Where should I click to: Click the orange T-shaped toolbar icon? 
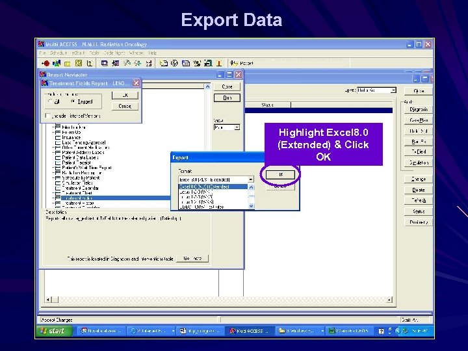[x=220, y=63]
